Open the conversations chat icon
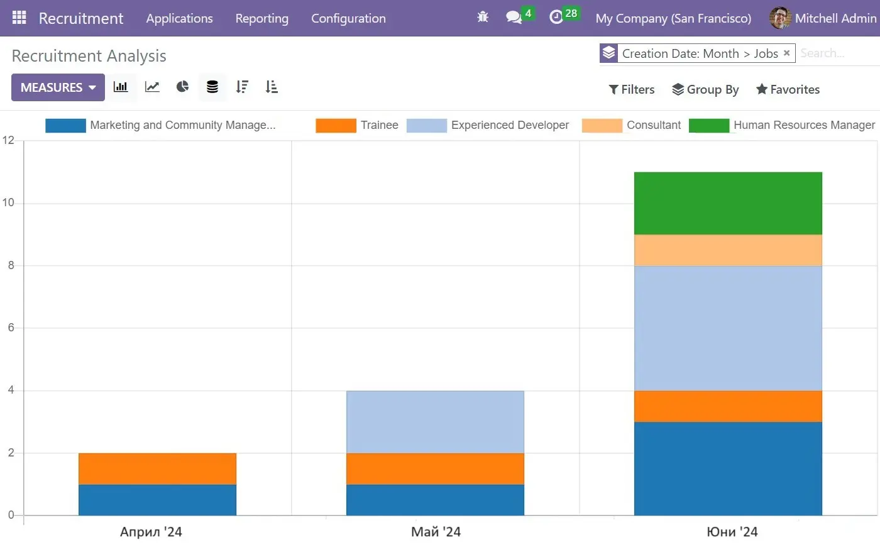Screen dimensions: 880x547 click(x=514, y=18)
